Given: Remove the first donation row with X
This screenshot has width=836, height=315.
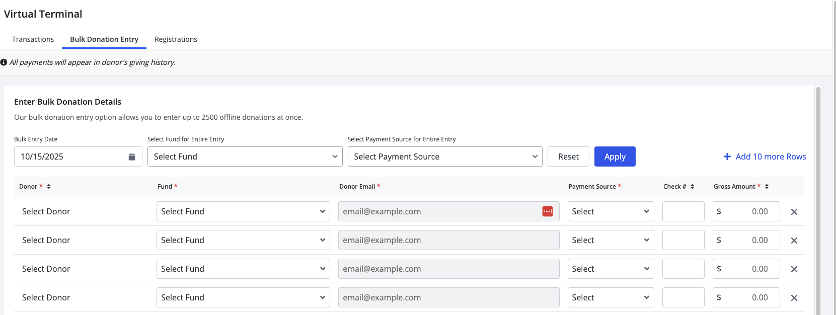Looking at the screenshot, I should point(794,212).
